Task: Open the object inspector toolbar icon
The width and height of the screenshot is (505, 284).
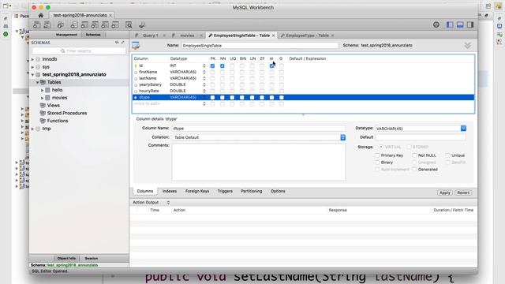Action: 60,24
